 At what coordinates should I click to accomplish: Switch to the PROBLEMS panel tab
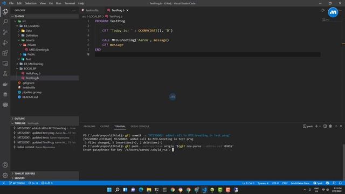pos(89,126)
